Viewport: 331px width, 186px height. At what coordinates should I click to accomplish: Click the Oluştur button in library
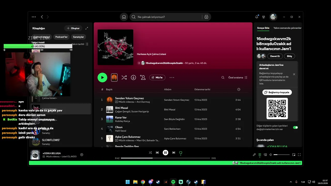coord(73,28)
